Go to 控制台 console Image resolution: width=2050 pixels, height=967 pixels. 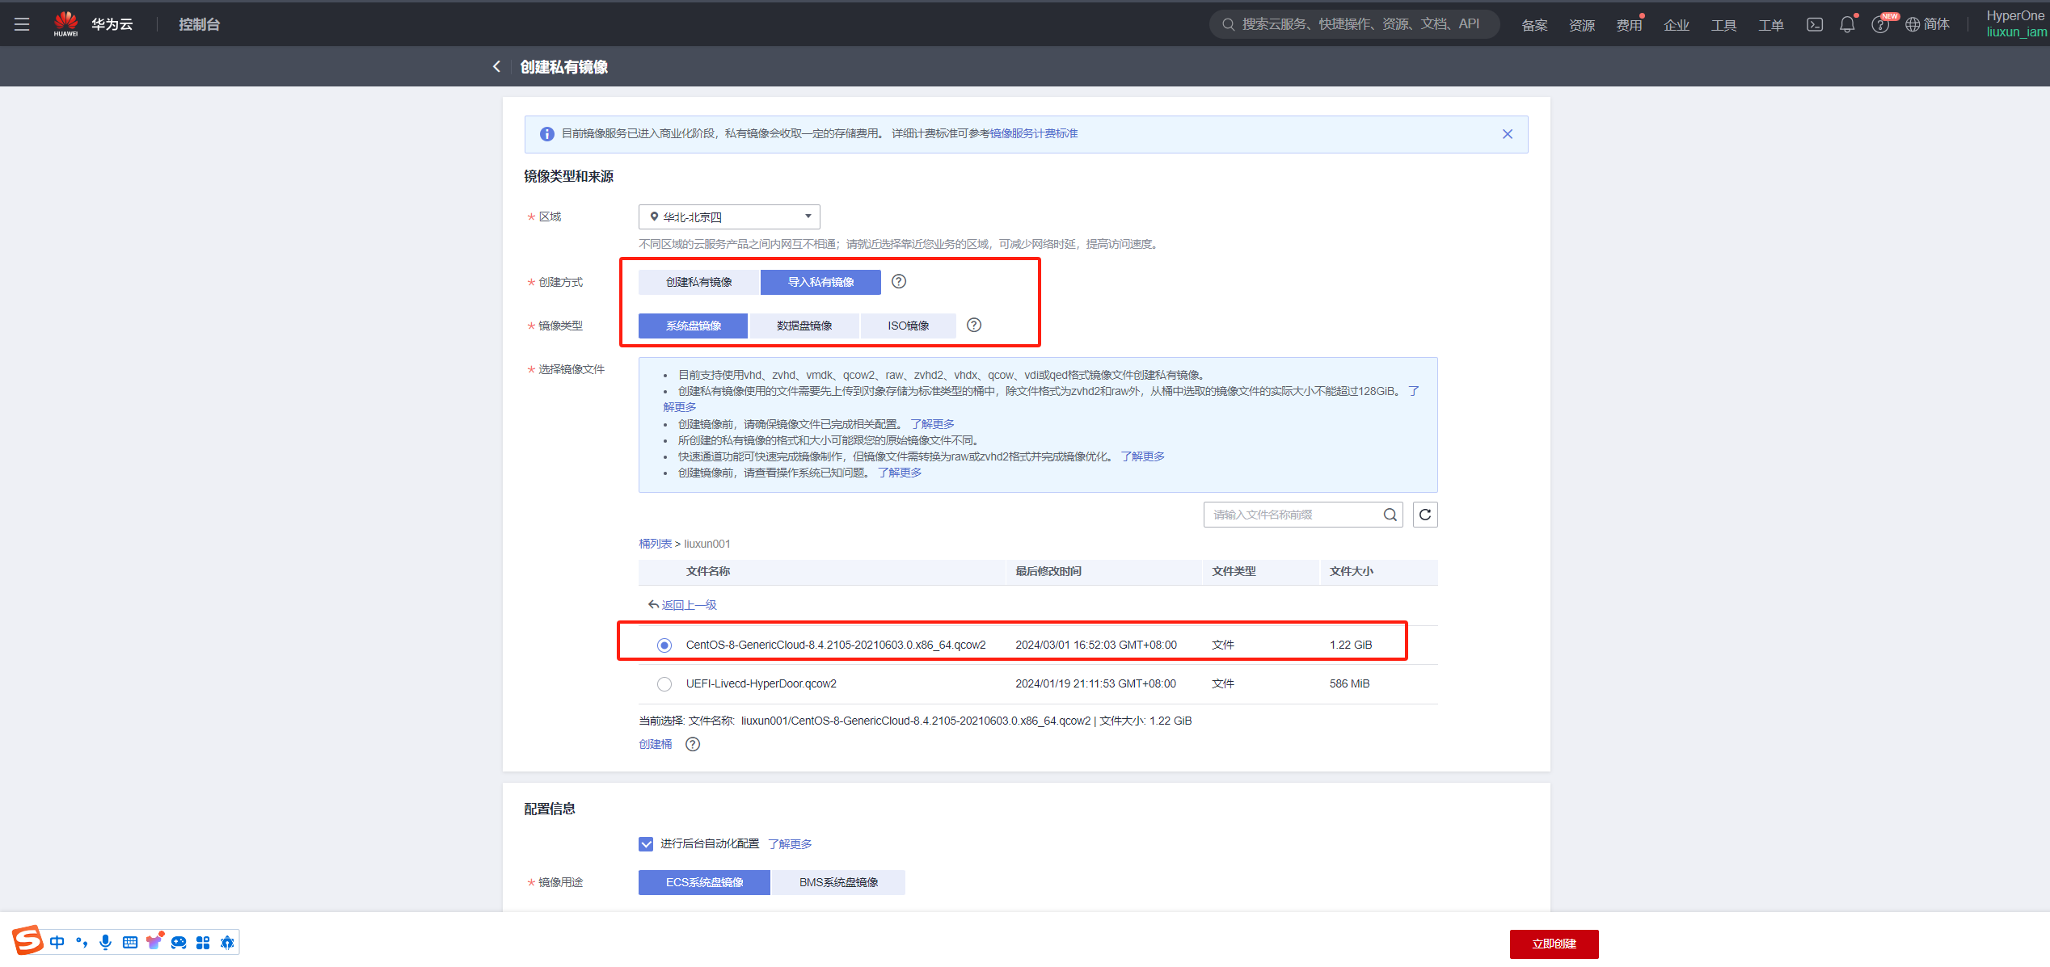click(x=200, y=24)
